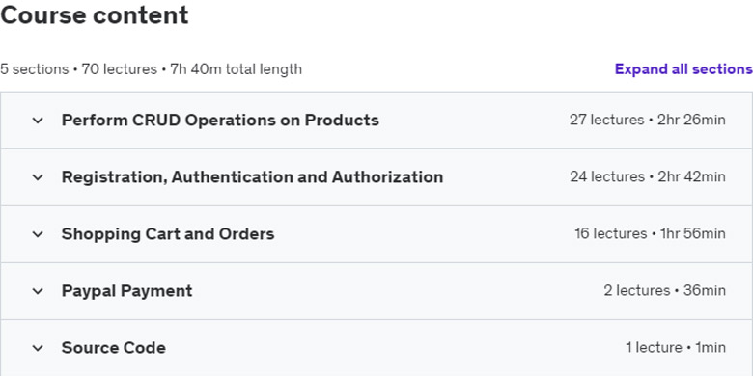Click chevron icon beside Shopping Cart and Orders

(x=38, y=234)
